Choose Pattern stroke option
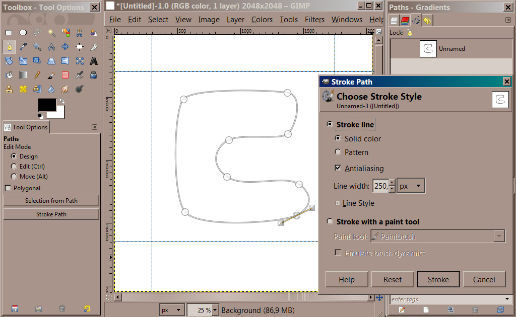Screen dimensions: 516x317 [x=338, y=152]
